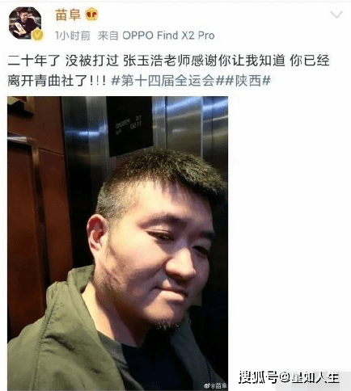Click "二十年了" at the post's start

click(x=34, y=61)
